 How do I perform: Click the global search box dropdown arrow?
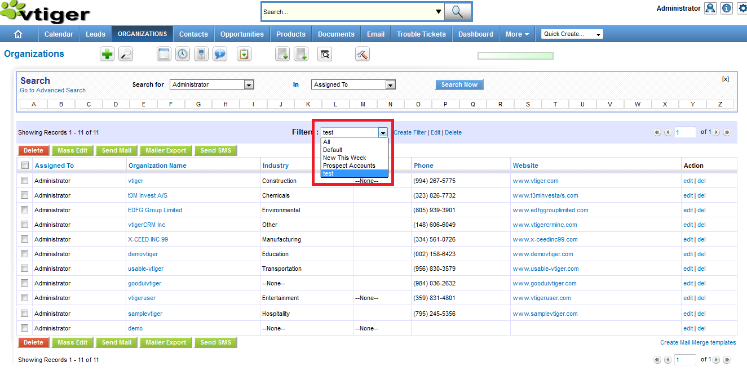[439, 12]
